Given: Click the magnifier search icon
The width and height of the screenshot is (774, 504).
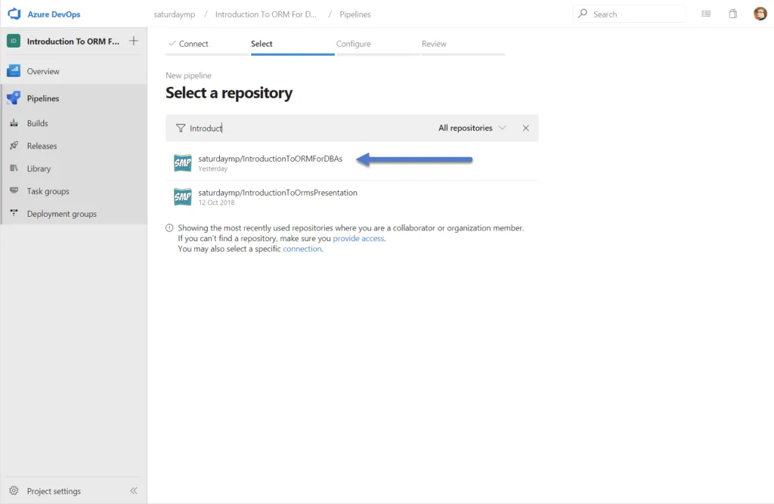Looking at the screenshot, I should pyautogui.click(x=583, y=14).
